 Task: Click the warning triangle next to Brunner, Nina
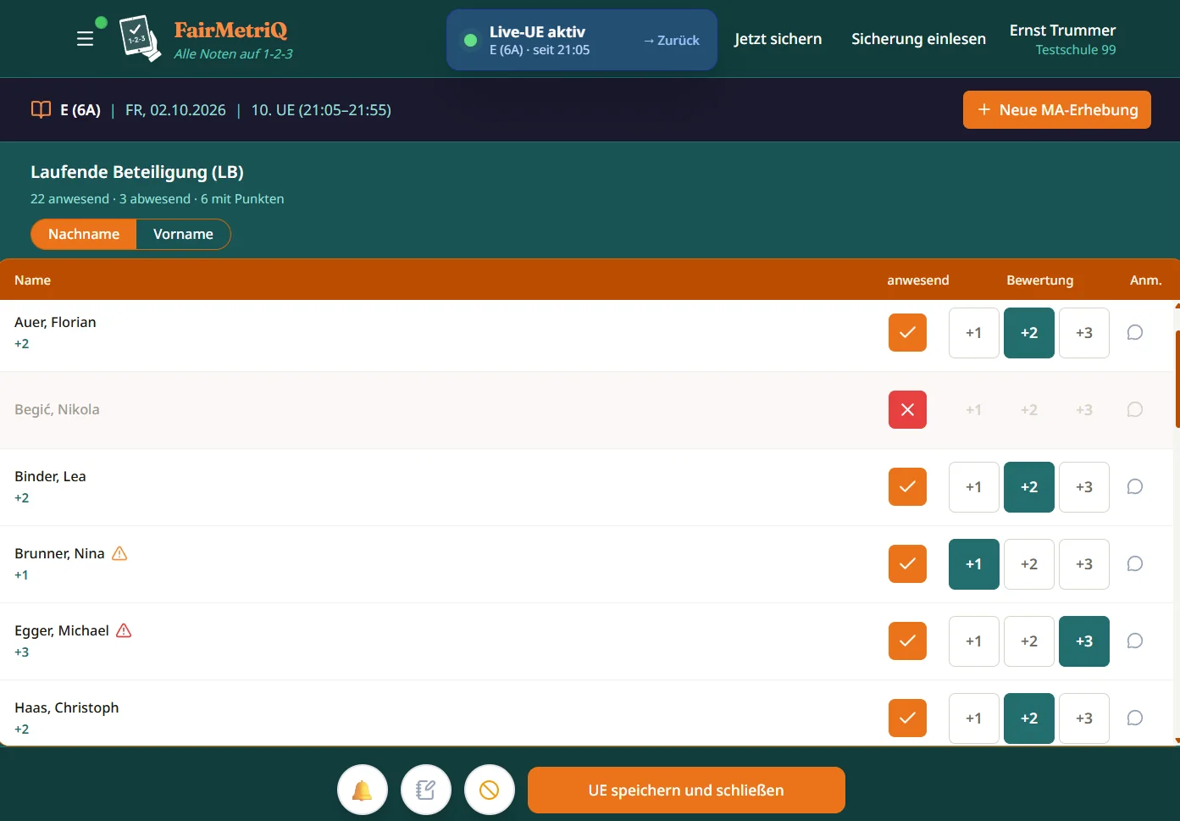click(x=119, y=553)
